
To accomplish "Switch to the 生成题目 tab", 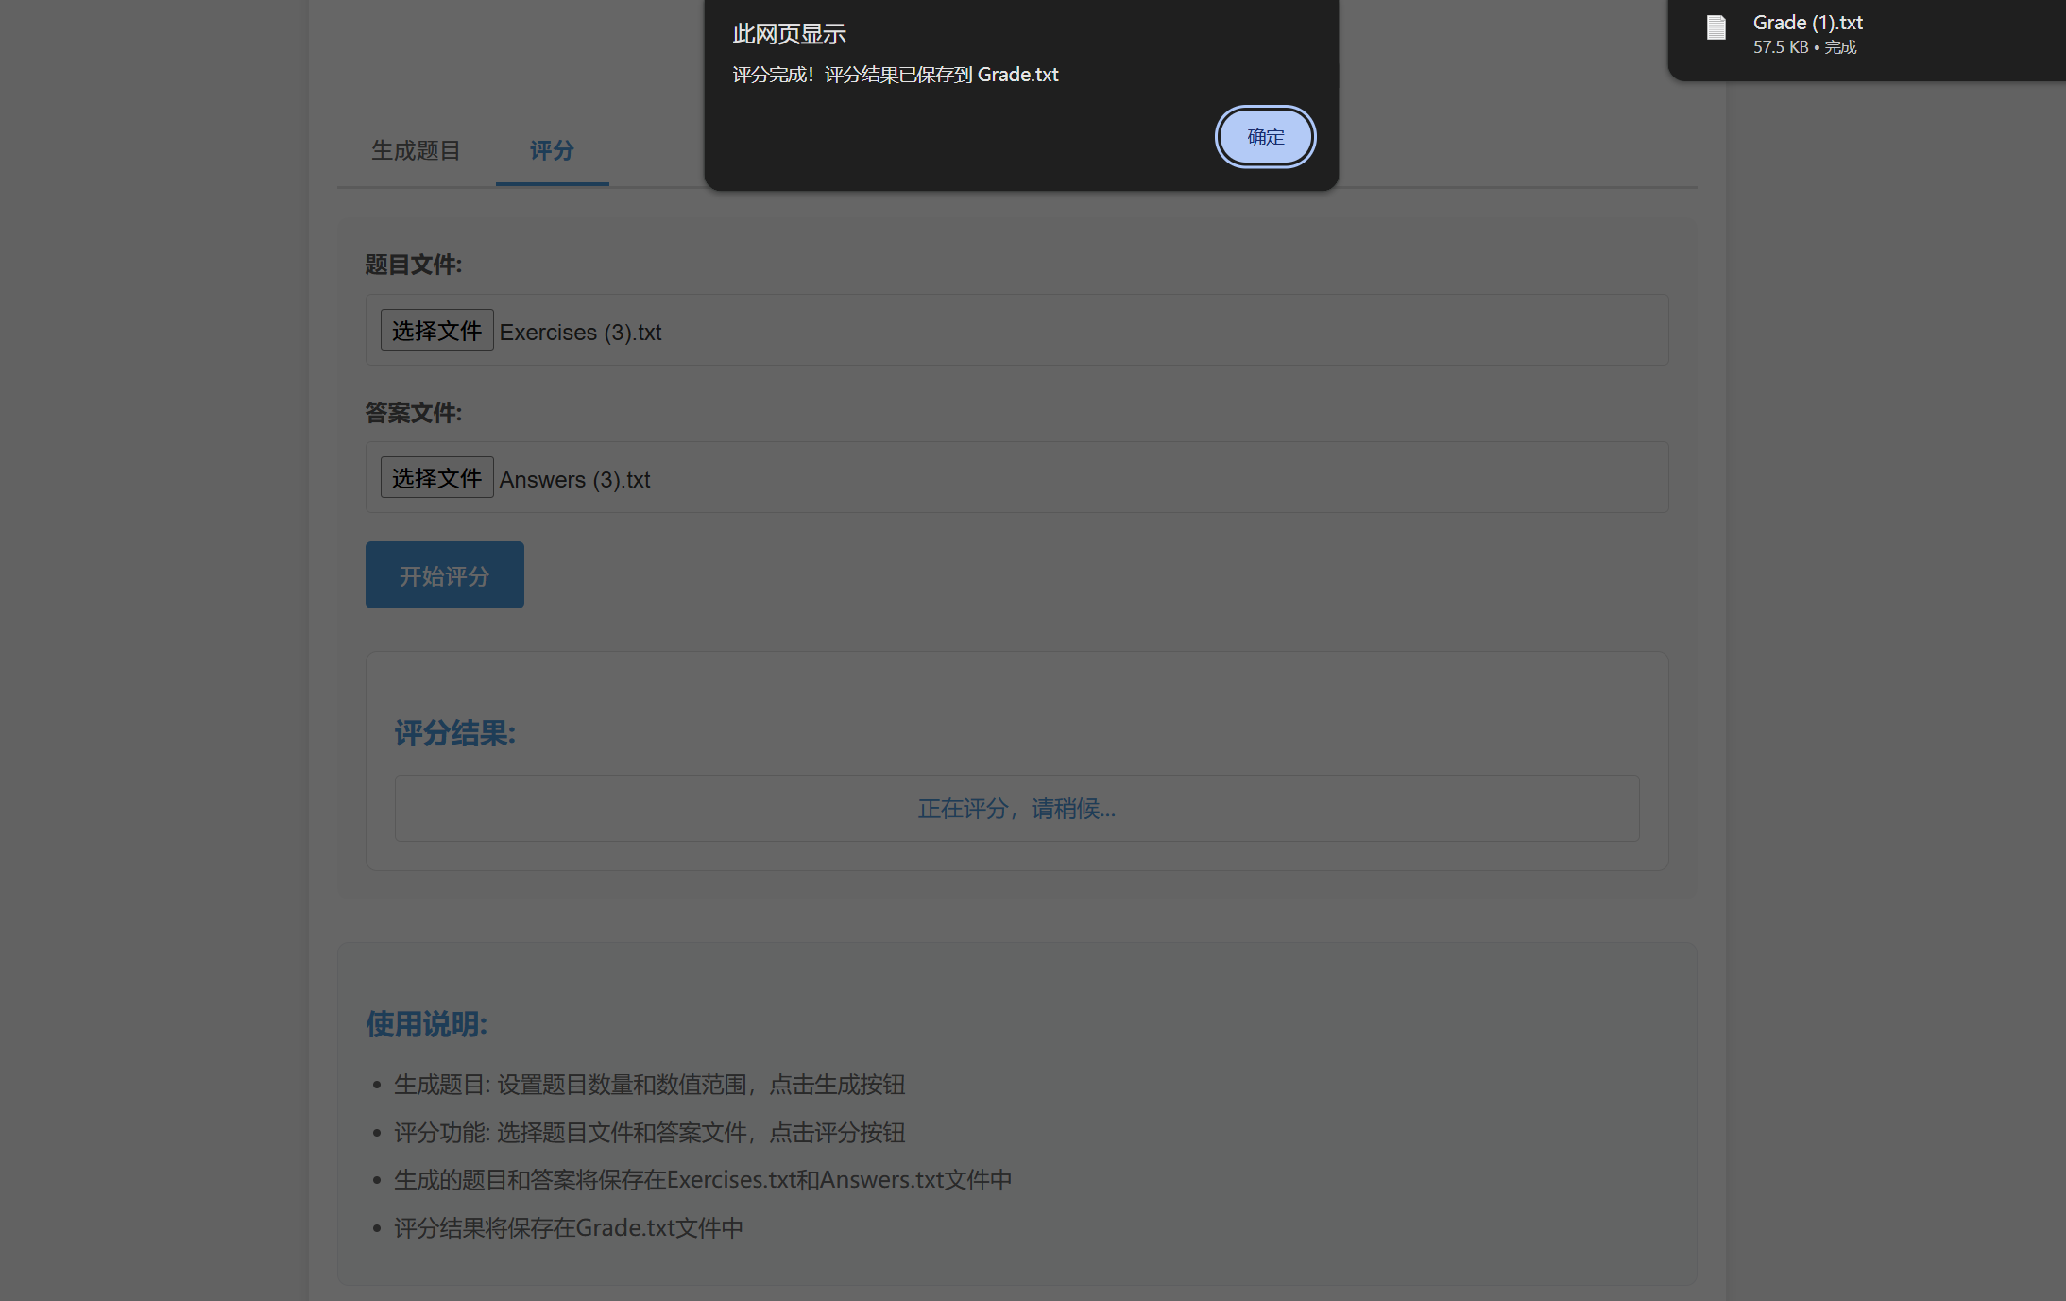I will (x=416, y=150).
